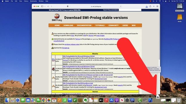Open the COMMUNITY navigation tab
The width and height of the screenshot is (186, 104).
pyautogui.click(x=113, y=25)
